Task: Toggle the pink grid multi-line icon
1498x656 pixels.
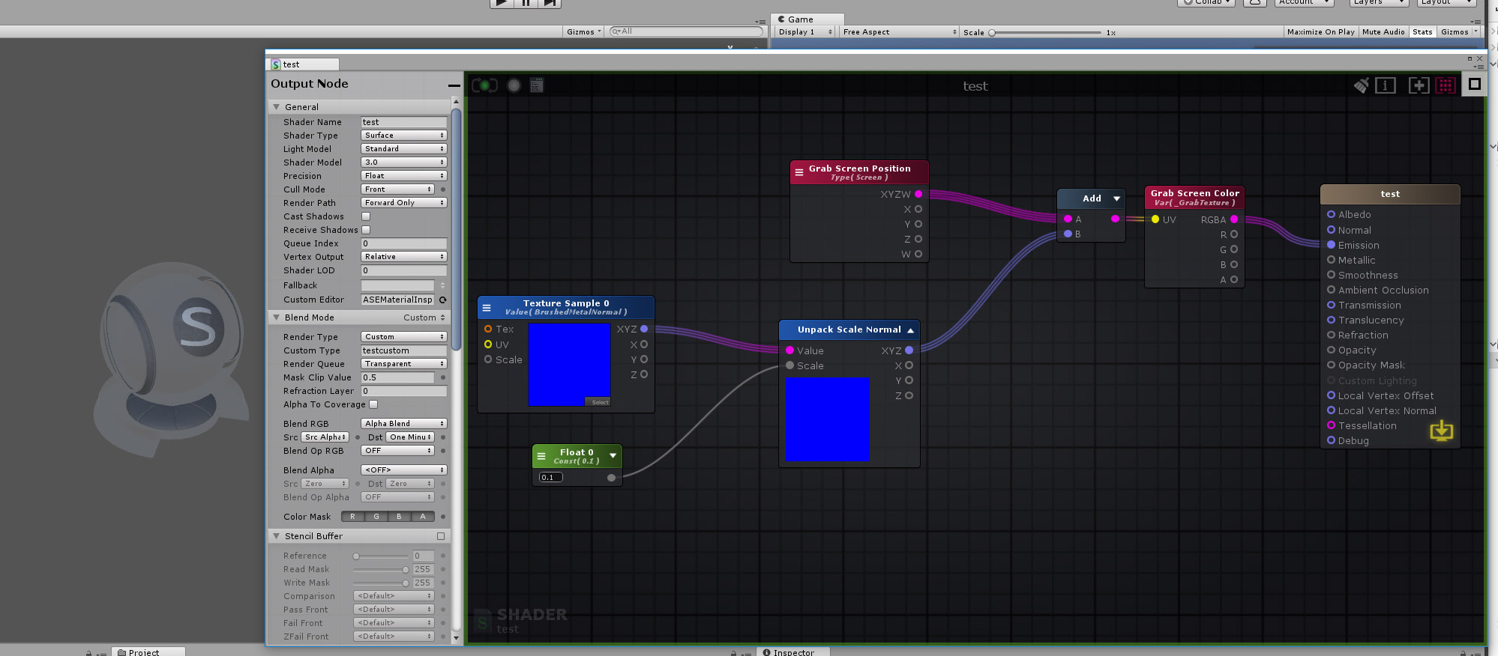Action: [x=1446, y=85]
